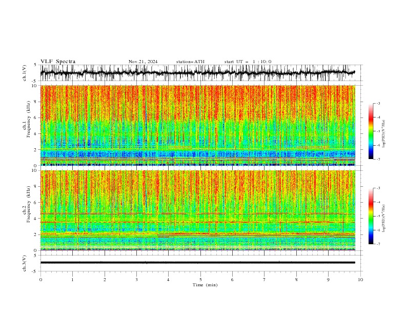406x314 pixels.
Task: Click the date 'Nov.21, 2024'
Action: [143, 62]
